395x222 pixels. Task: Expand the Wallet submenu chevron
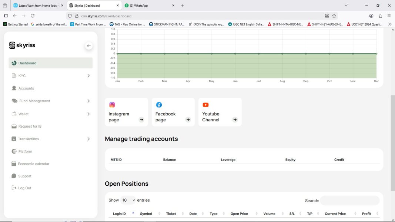pyautogui.click(x=88, y=114)
